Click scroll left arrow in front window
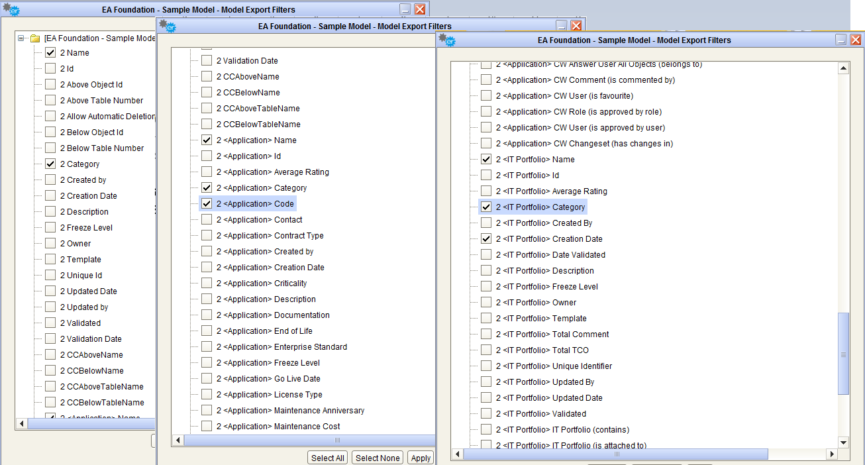 pyautogui.click(x=457, y=454)
